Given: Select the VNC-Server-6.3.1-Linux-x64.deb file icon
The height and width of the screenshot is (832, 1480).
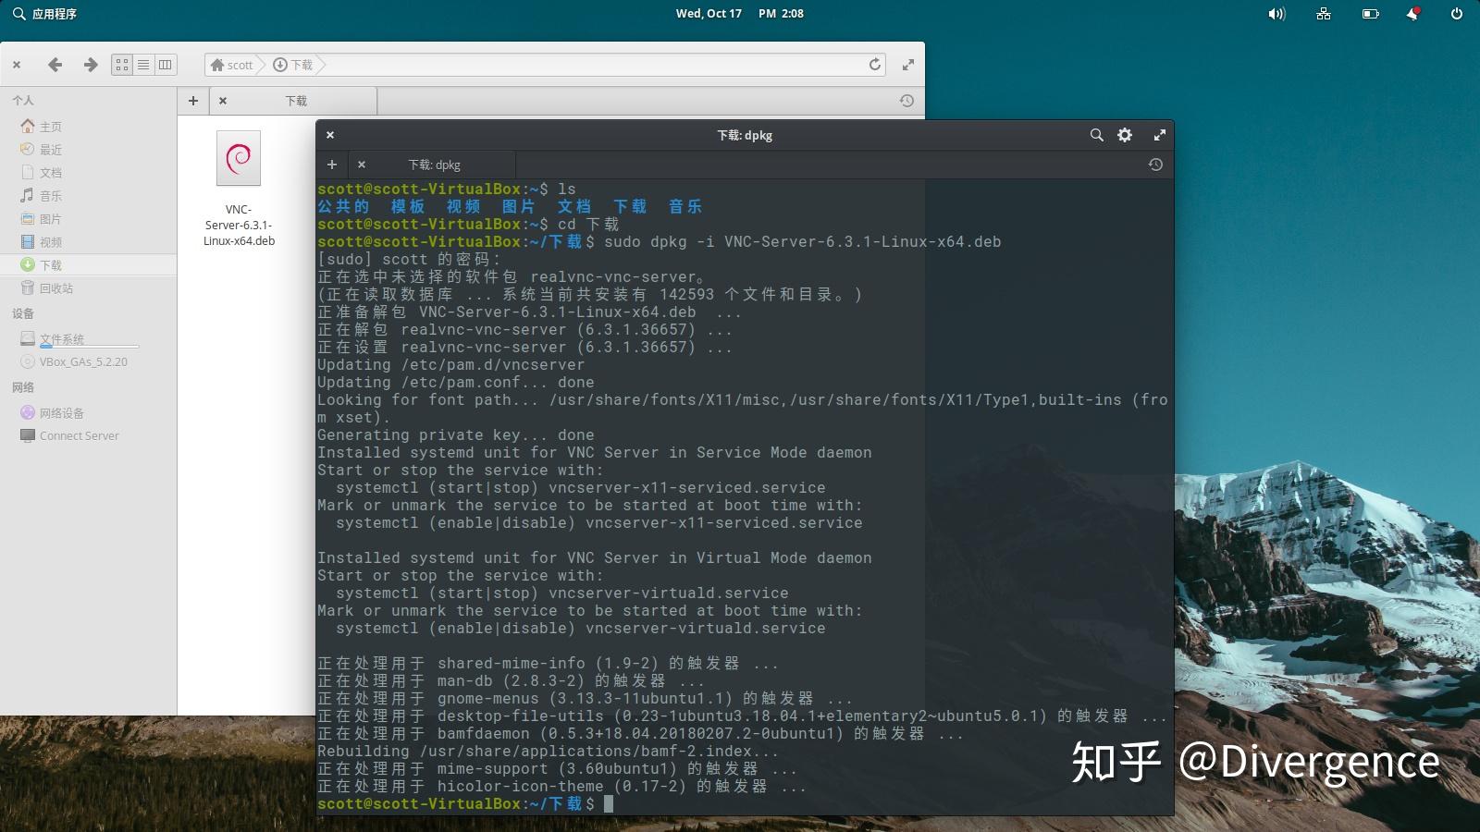Looking at the screenshot, I should (x=239, y=158).
